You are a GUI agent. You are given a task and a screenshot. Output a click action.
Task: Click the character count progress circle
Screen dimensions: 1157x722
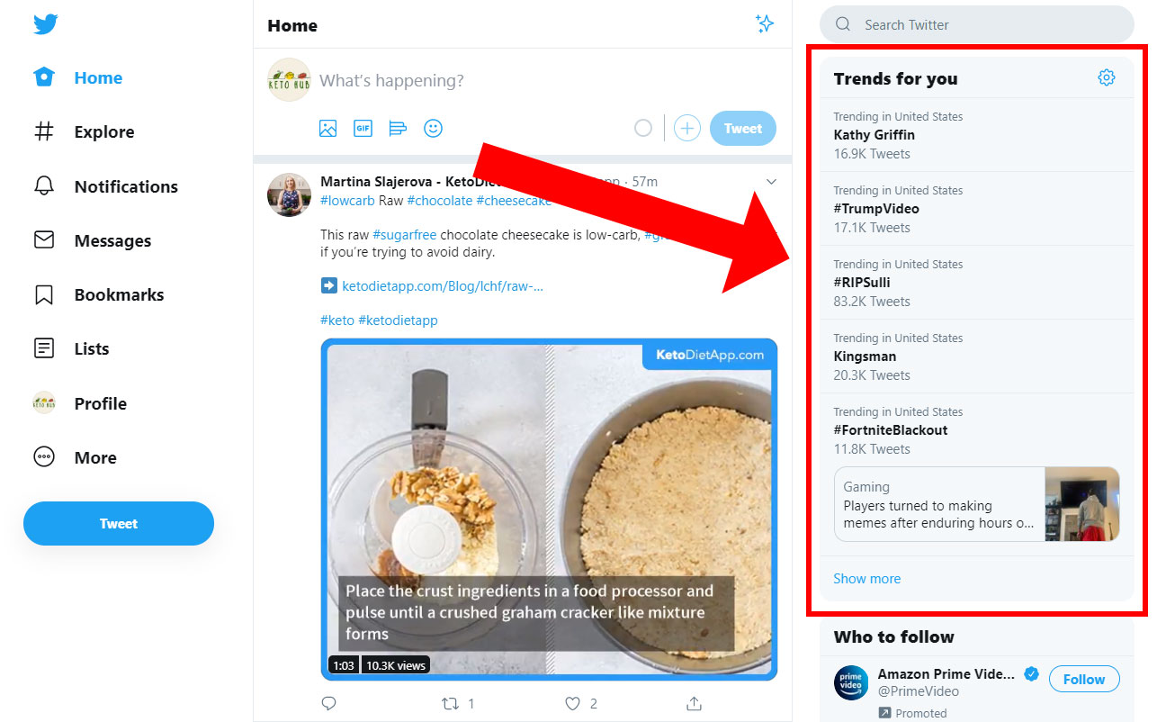(x=642, y=129)
